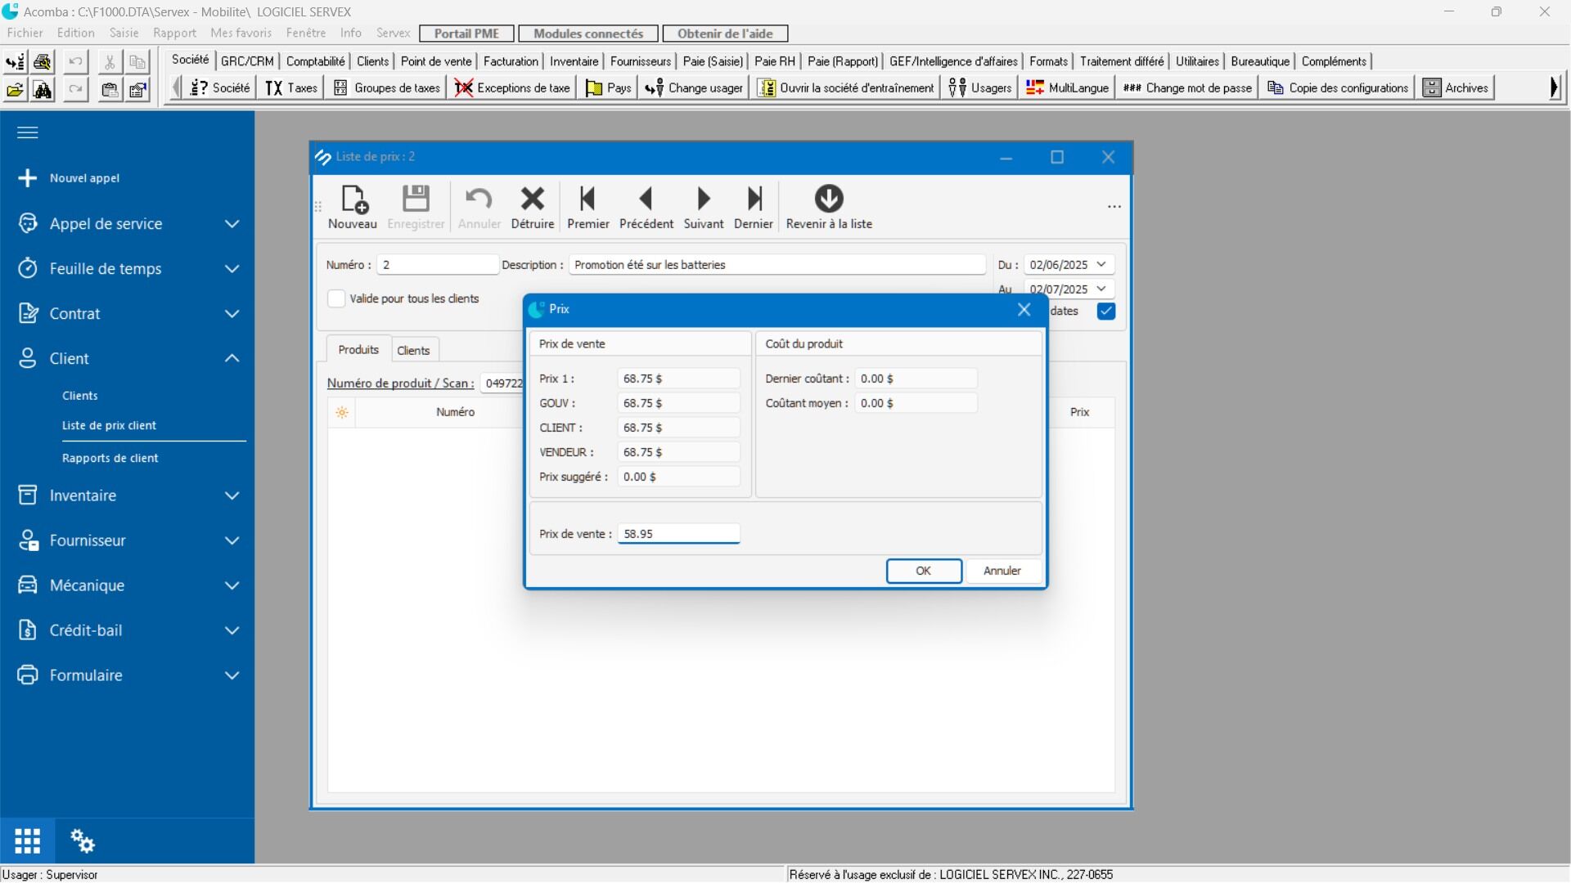Go to Premier record icon
Image resolution: width=1571 pixels, height=883 pixels.
pyautogui.click(x=587, y=199)
